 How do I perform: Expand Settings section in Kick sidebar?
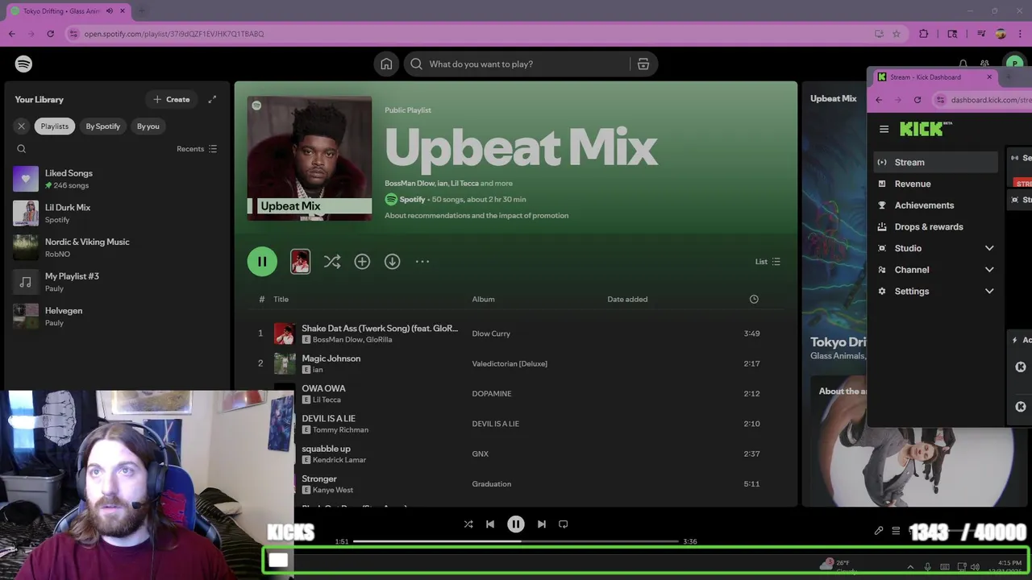click(x=989, y=291)
